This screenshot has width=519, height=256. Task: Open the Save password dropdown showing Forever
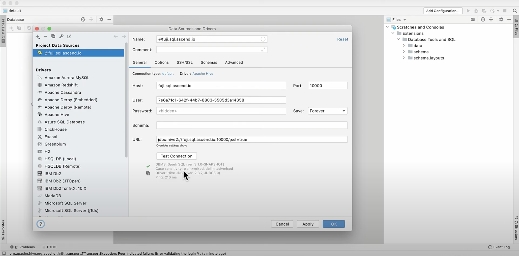pos(327,111)
